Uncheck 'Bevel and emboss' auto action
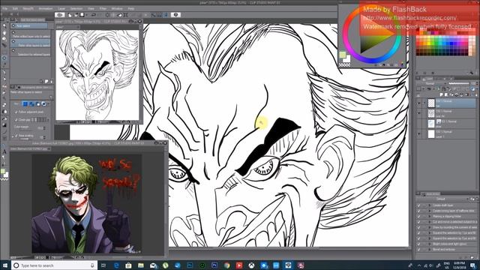The image size is (480, 270). tap(419, 250)
